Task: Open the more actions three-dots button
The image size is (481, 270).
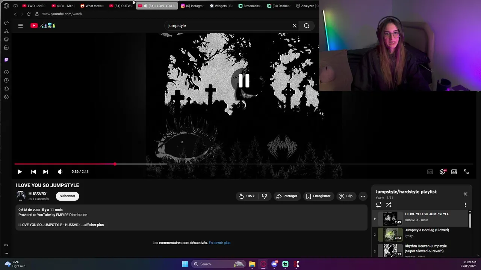Action: (363, 196)
